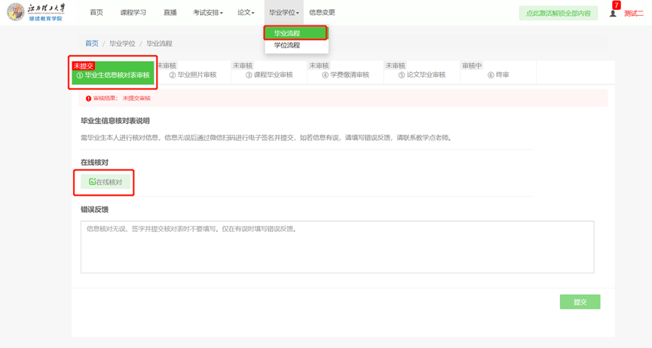
Task: Select 学位流程 from the dropdown
Action: pyautogui.click(x=287, y=45)
